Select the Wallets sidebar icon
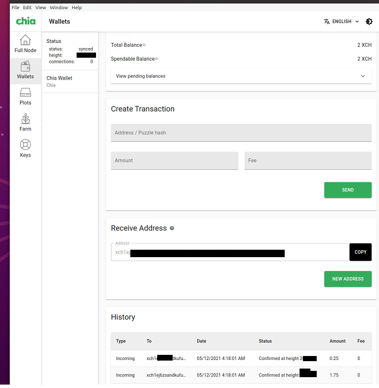The height and width of the screenshot is (388, 379). (25, 66)
